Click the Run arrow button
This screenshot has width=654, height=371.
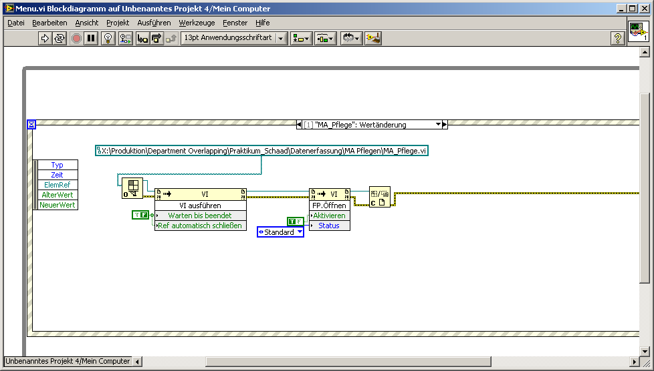44,38
